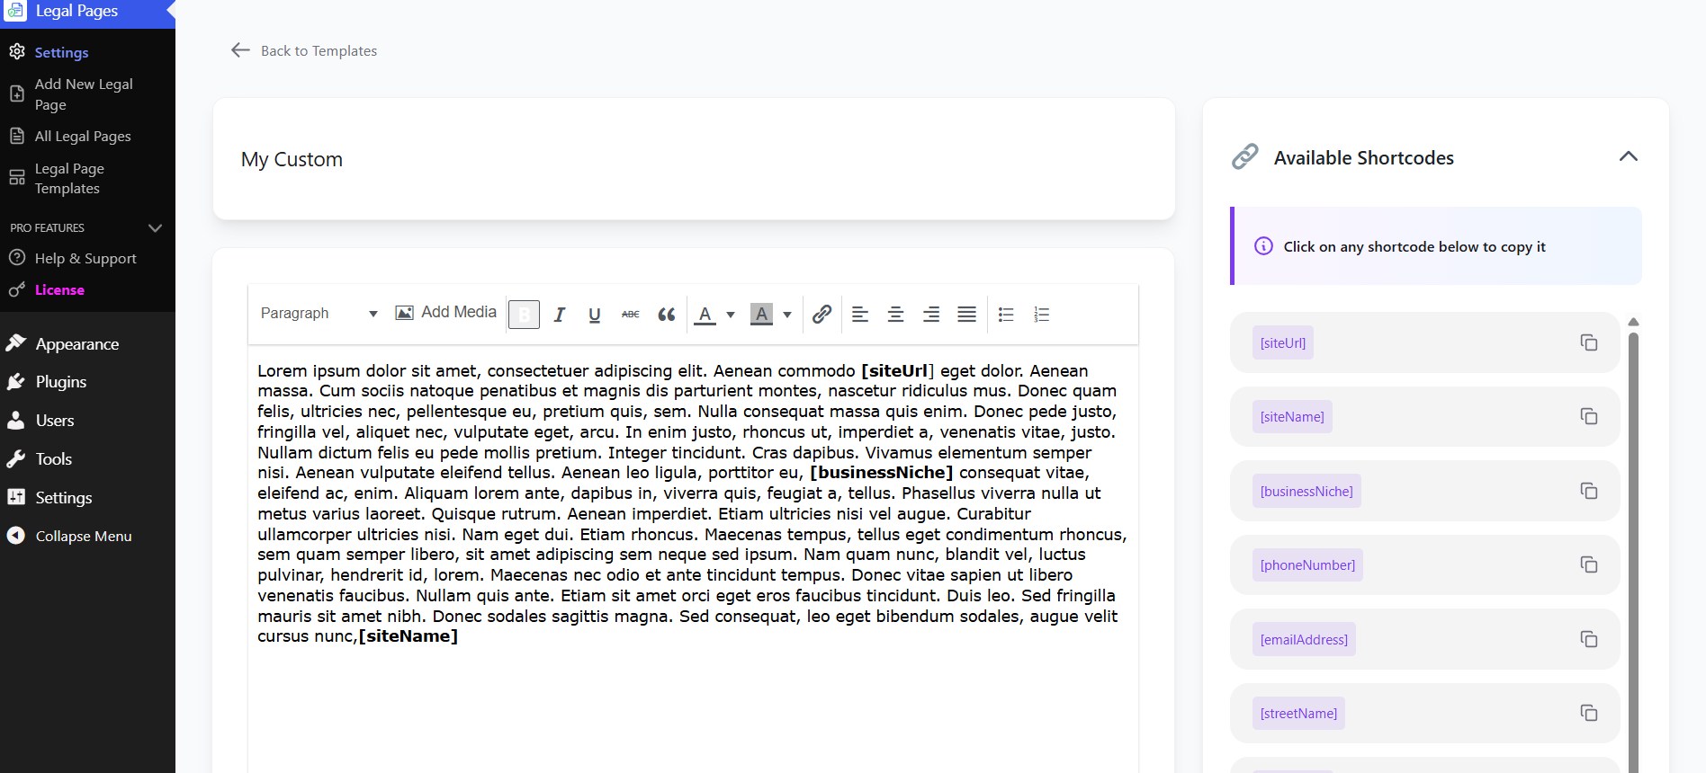The width and height of the screenshot is (1706, 773).
Task: Open Users menu
Action: click(x=55, y=420)
